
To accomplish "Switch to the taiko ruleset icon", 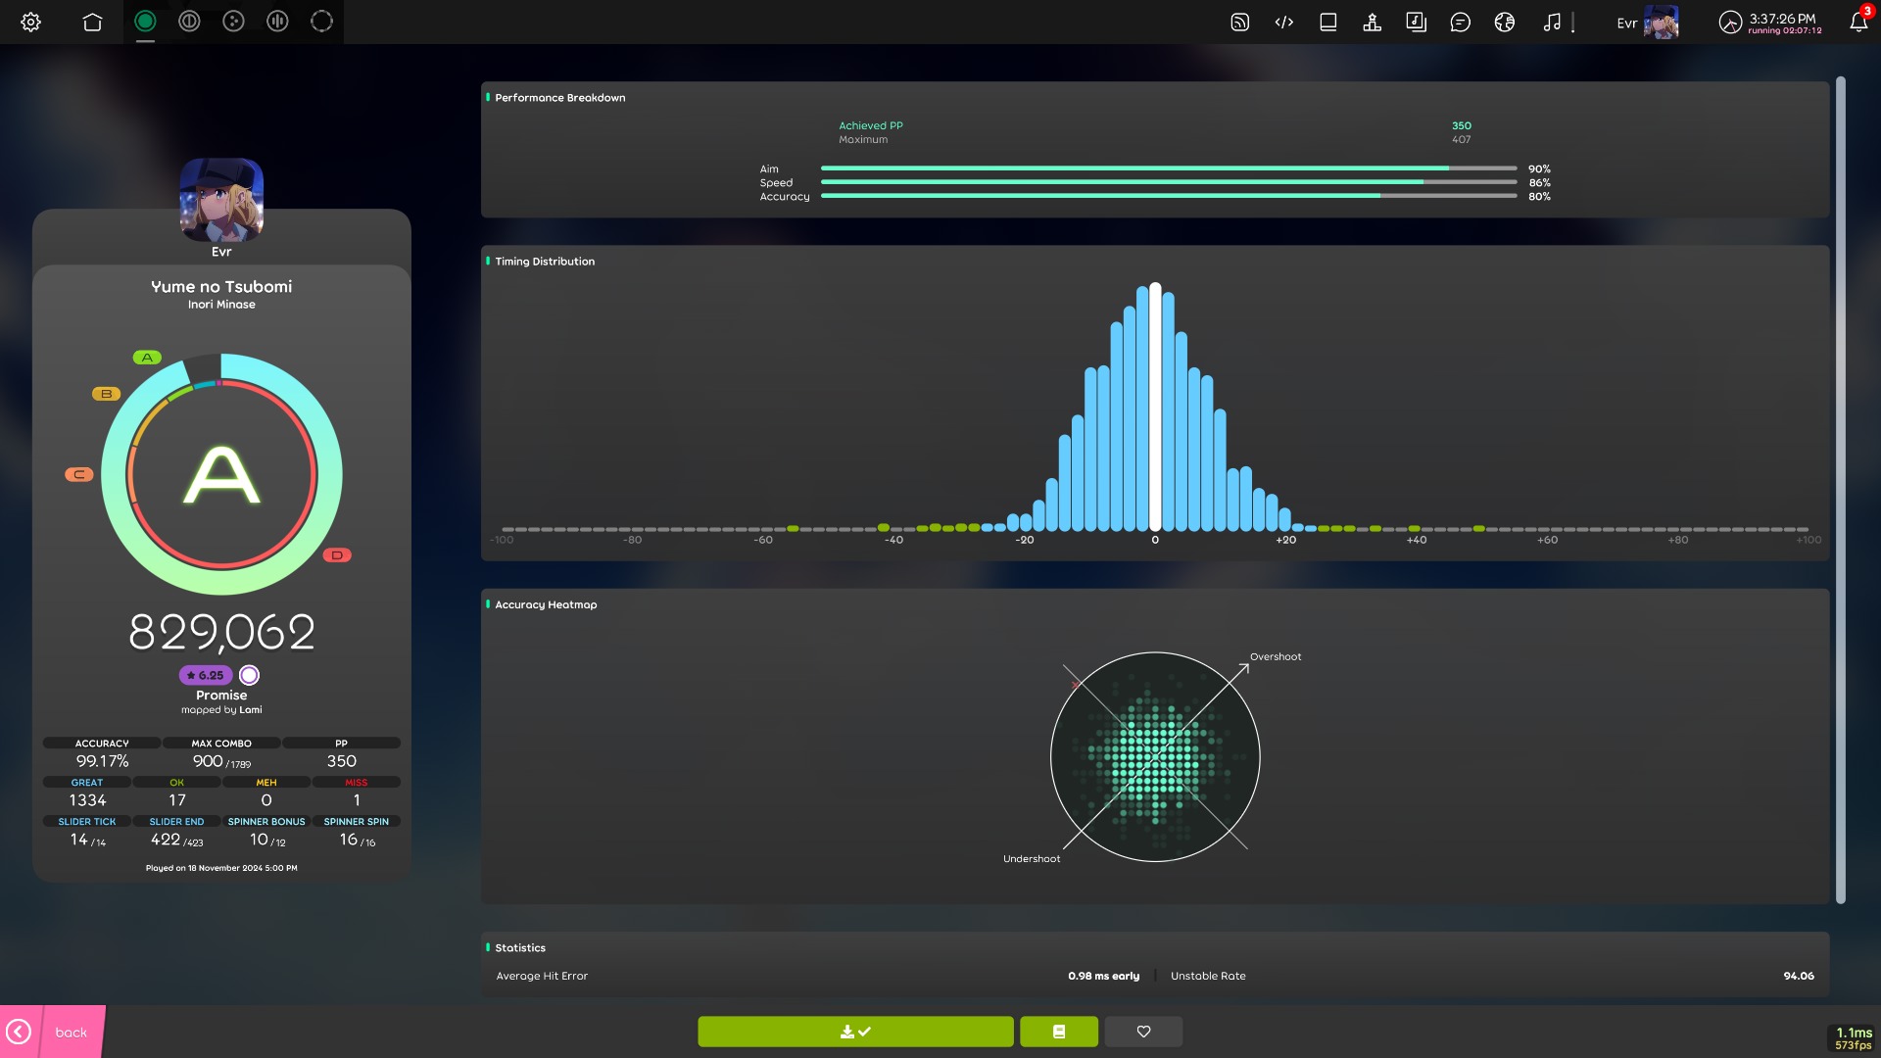I will point(189,22).
